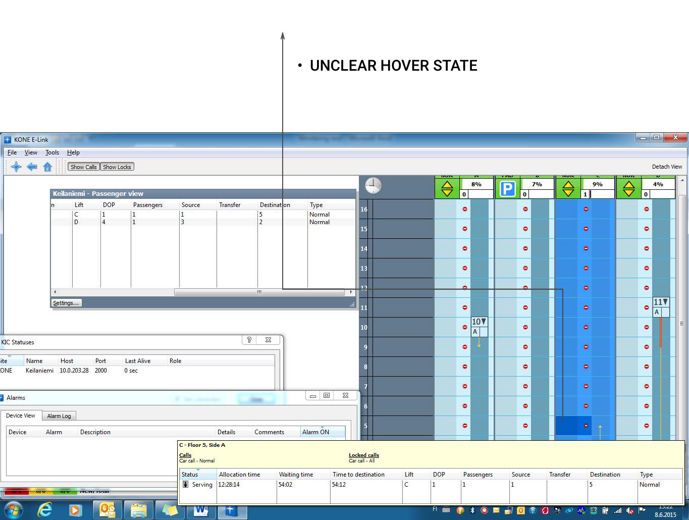Click red lock icon on floor 16, lift A

(465, 209)
